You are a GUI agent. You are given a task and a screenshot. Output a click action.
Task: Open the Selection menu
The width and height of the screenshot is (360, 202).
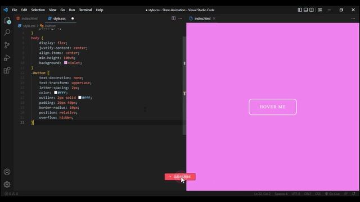pos(38,10)
